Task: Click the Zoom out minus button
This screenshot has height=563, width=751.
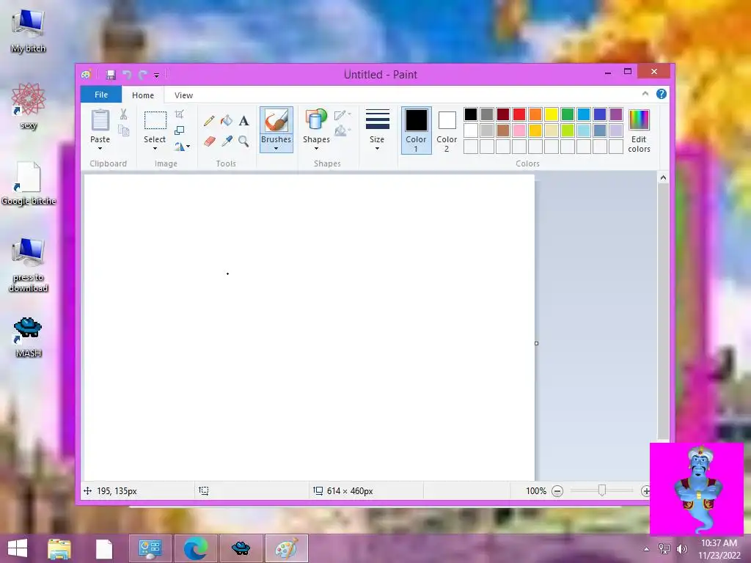Action: click(557, 491)
